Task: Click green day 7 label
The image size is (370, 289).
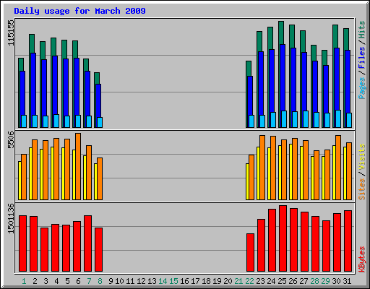Action: pyautogui.click(x=89, y=281)
